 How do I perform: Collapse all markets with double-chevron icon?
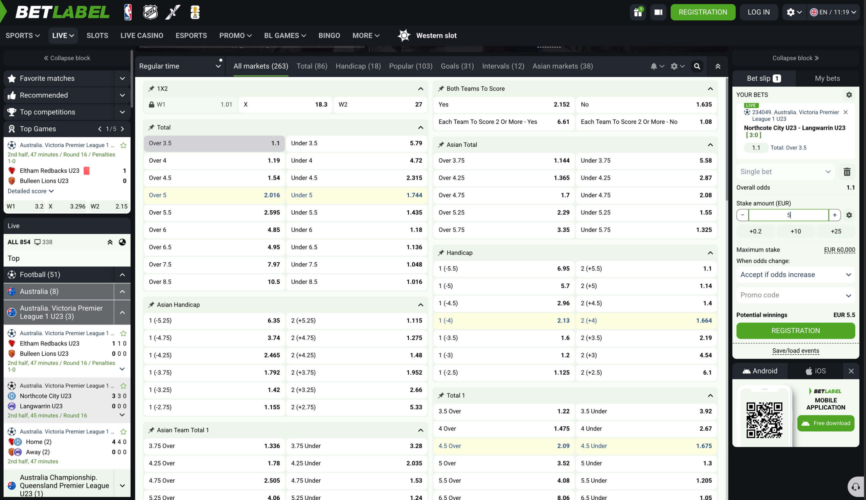click(717, 66)
